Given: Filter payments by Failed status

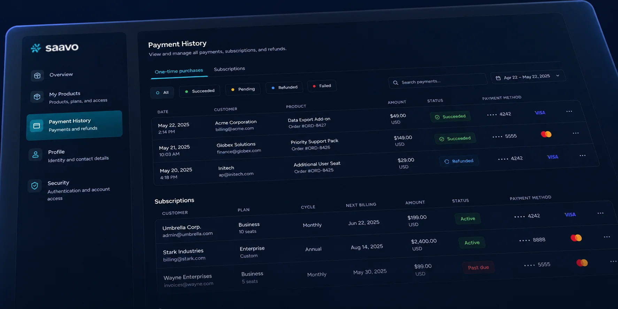Looking at the screenshot, I should [322, 86].
